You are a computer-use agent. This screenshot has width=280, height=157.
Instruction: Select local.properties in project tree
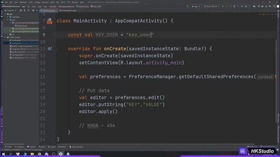23,58
